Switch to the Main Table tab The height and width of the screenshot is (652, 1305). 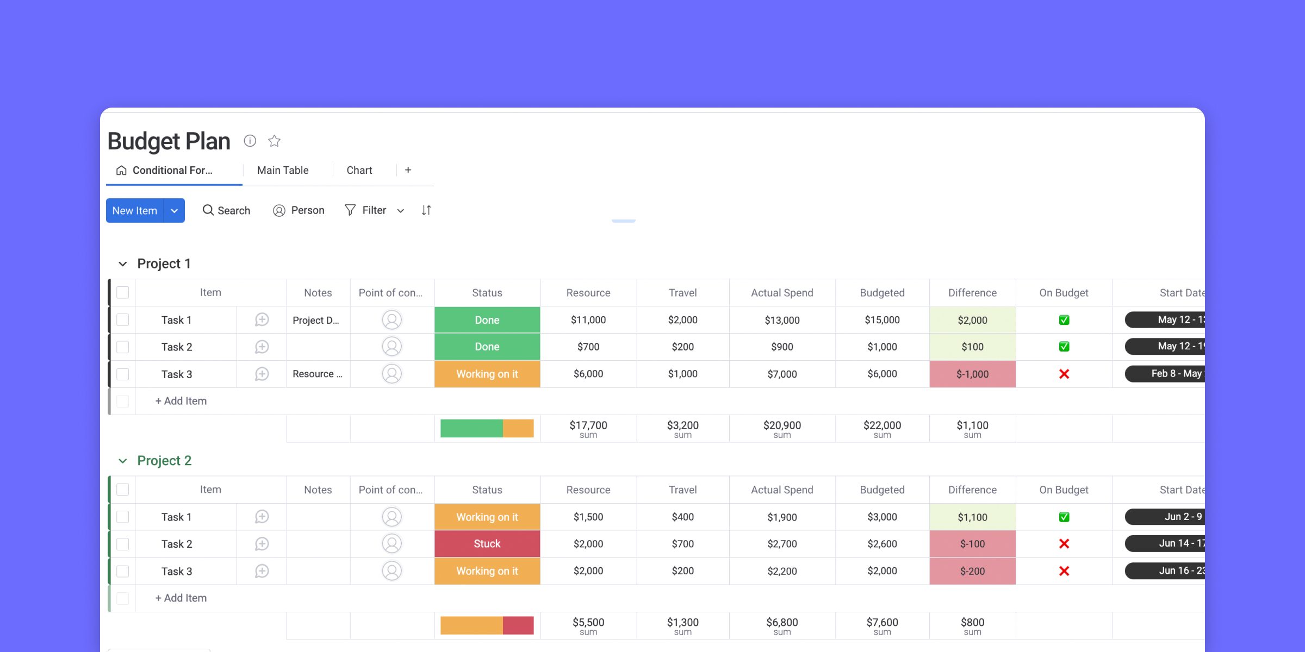pyautogui.click(x=283, y=171)
